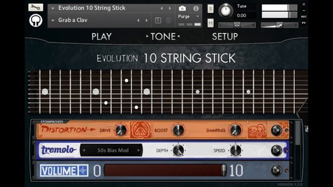The height and width of the screenshot is (187, 333).
Task: Click the stompbox rack vertical scrollbar
Action: (298, 133)
